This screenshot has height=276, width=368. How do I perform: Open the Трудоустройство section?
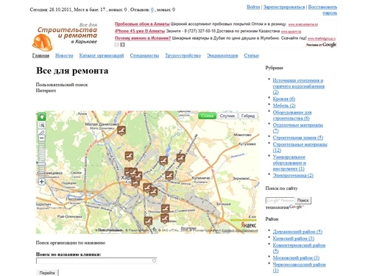pos(183,56)
